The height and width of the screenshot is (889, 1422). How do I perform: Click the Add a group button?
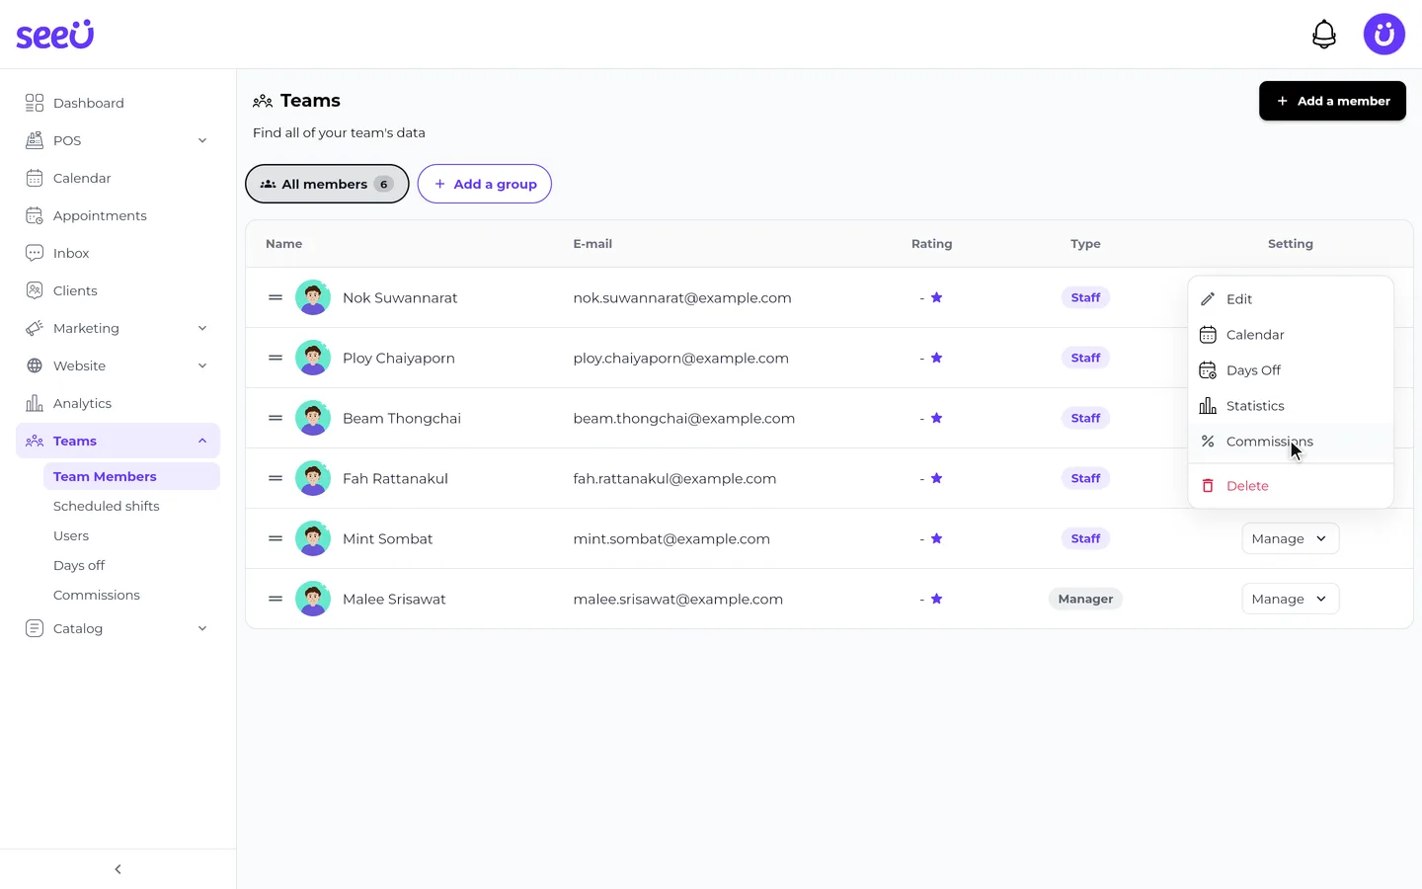[x=484, y=184]
